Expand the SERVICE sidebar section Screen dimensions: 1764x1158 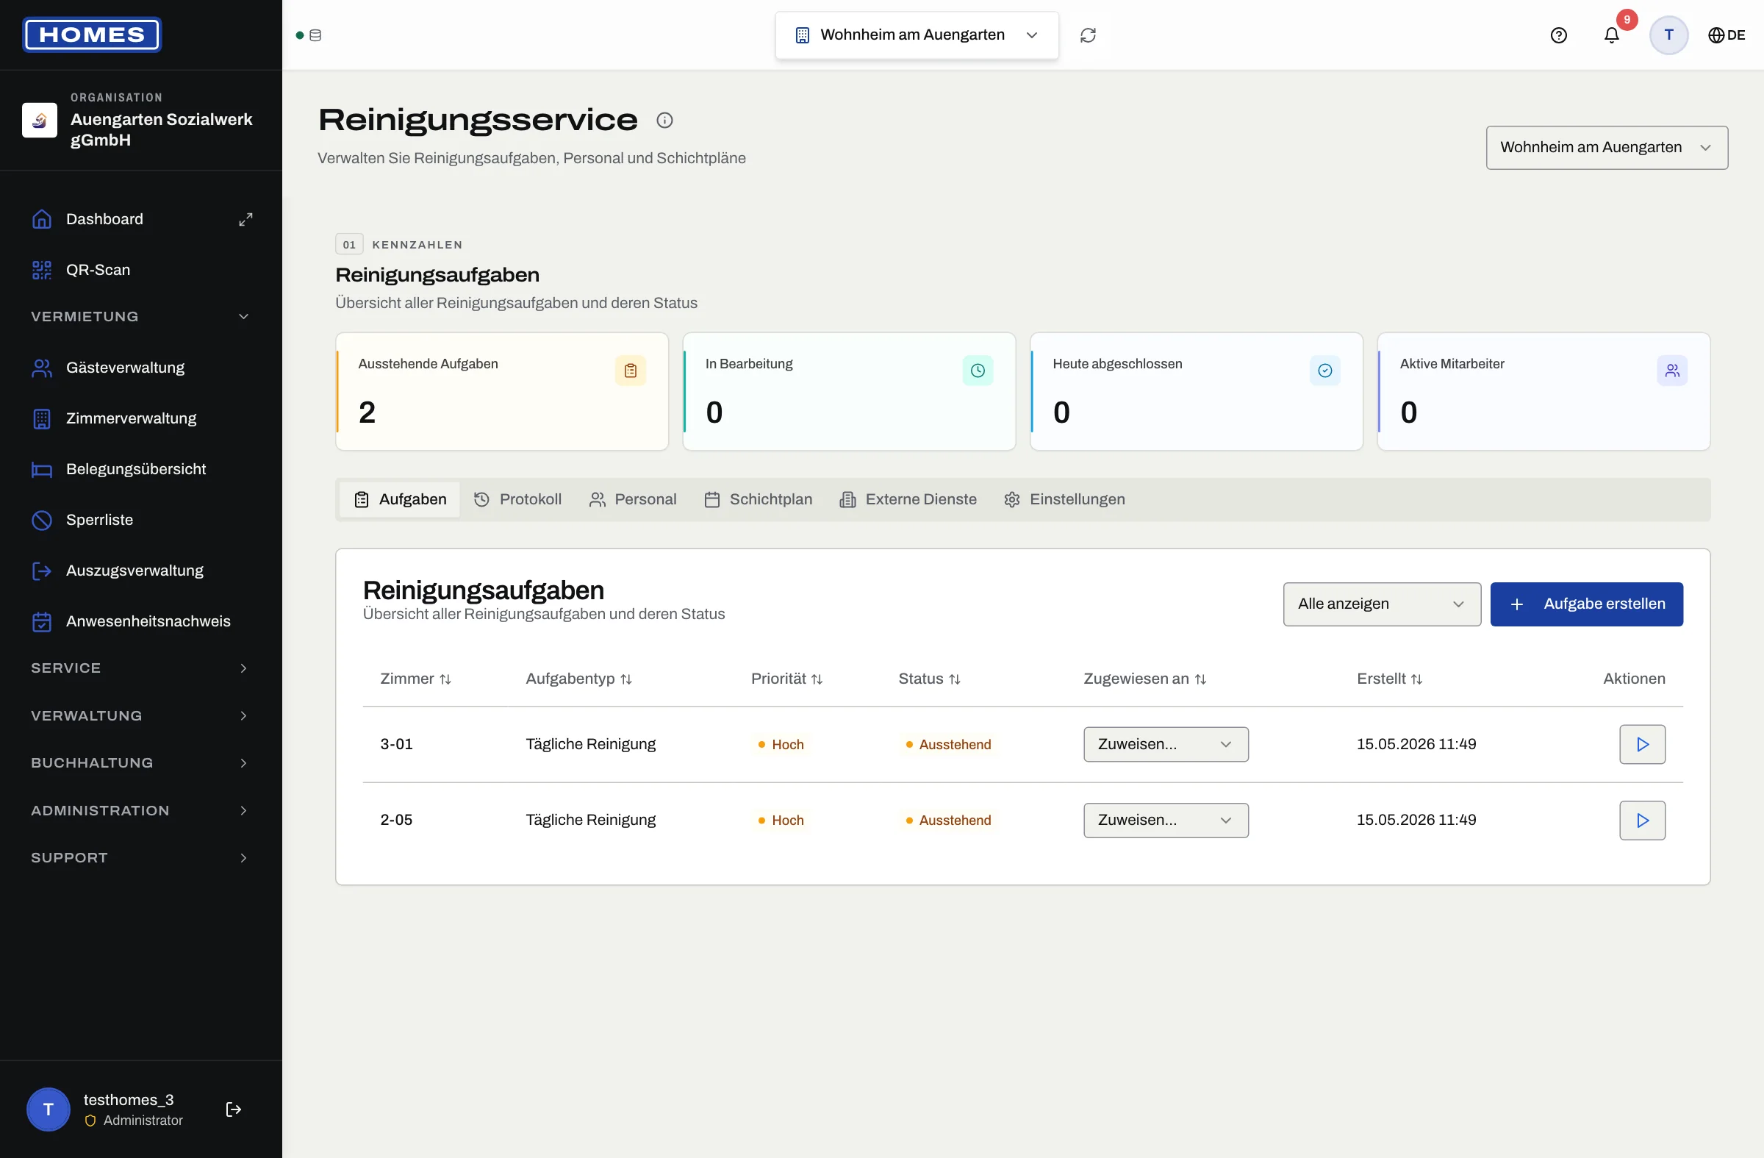[x=140, y=668]
